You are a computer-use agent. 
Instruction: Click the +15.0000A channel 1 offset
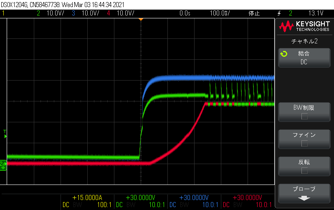(x=87, y=197)
